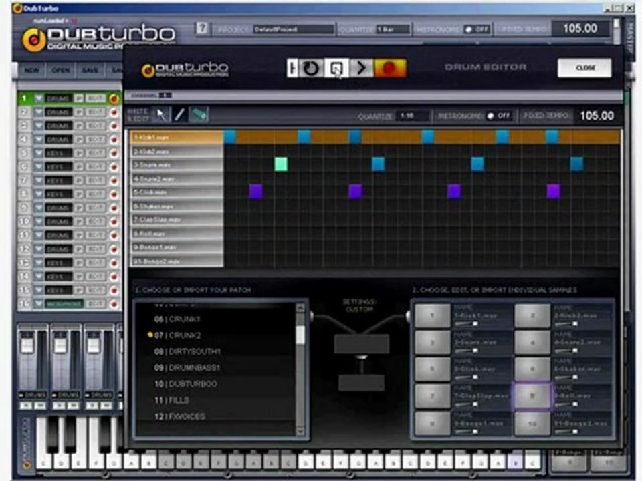Select the 12 | FXVOICES patch
This screenshot has width=642, height=481.
[x=179, y=417]
